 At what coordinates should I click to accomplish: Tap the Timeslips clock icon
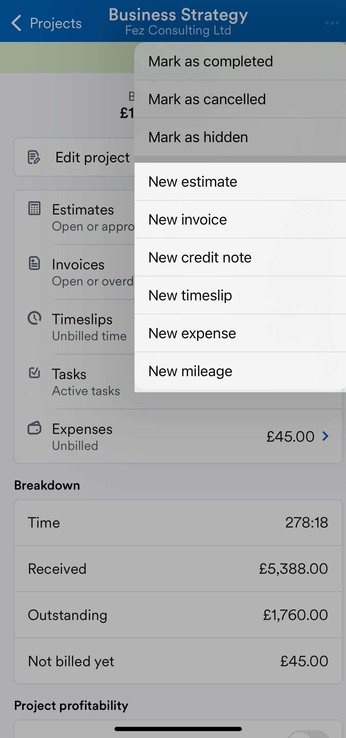coord(34,318)
